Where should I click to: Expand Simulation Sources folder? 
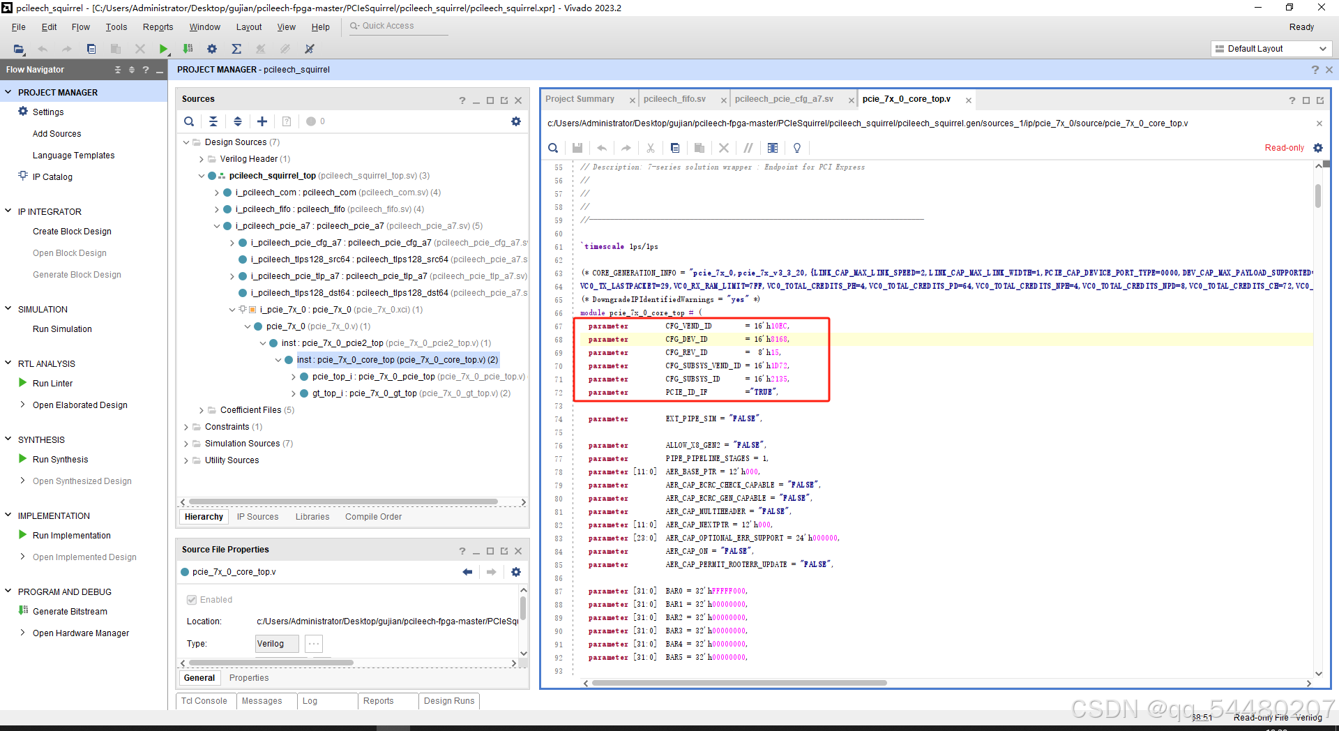[x=186, y=444]
